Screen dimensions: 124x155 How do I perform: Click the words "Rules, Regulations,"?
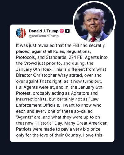(x=72, y=51)
